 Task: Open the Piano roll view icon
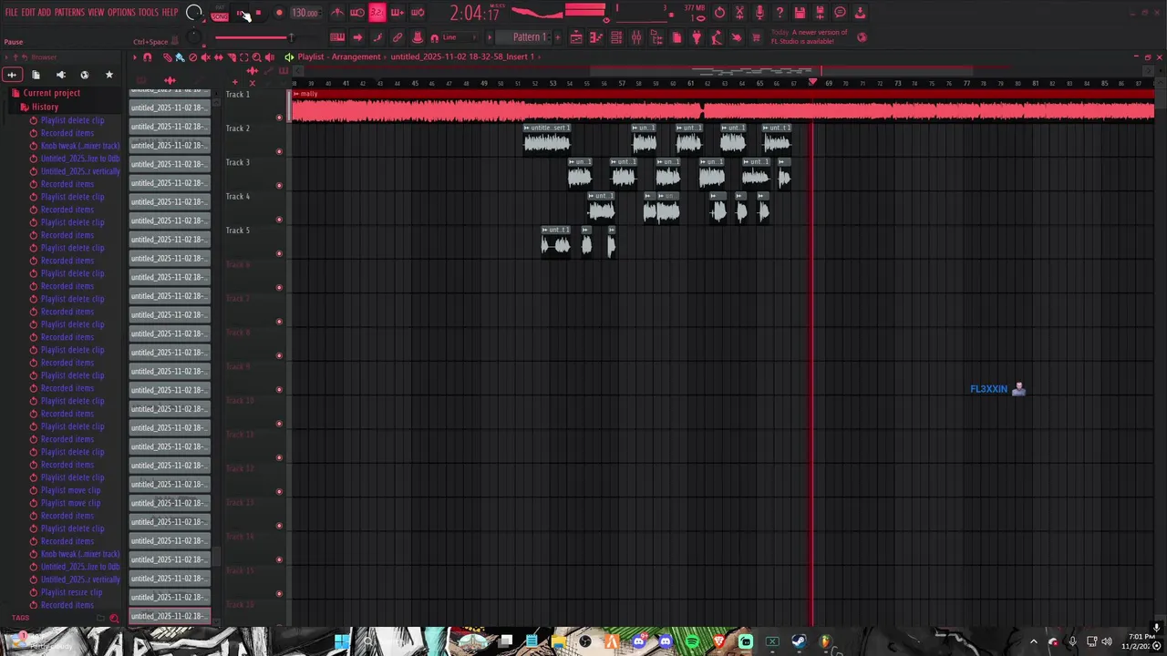pyautogui.click(x=596, y=37)
